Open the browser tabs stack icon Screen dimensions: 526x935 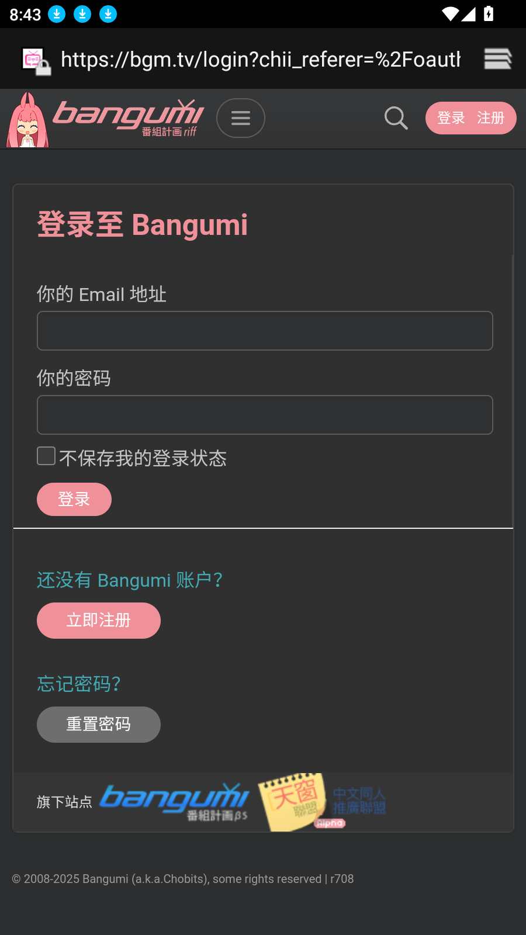[498, 59]
